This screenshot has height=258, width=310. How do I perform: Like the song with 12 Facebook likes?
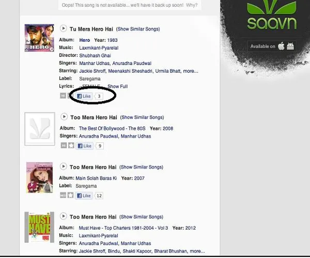click(x=84, y=196)
